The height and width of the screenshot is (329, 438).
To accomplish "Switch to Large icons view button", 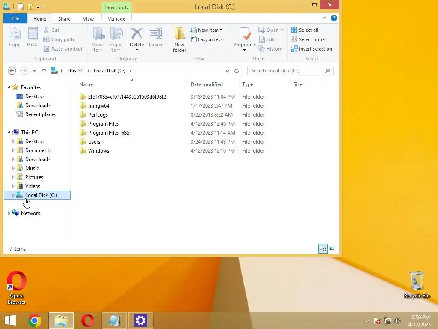I will tap(332, 249).
